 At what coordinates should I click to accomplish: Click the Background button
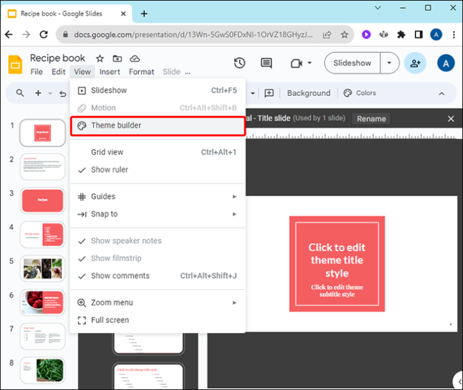[x=309, y=93]
